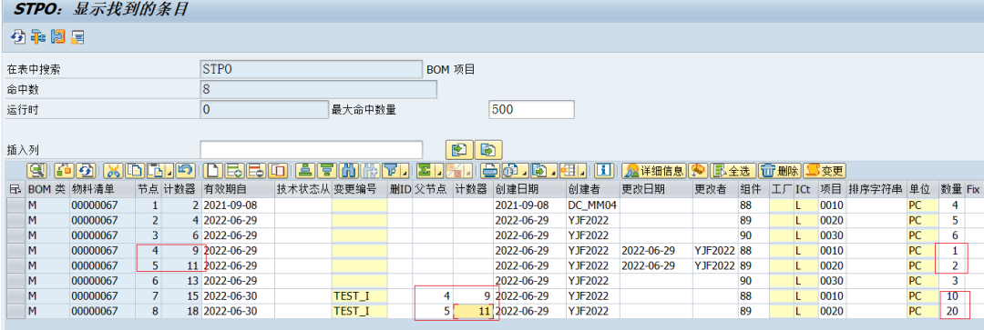This screenshot has width=984, height=330.
Task: Click the details magnifier icon in grid toolbar
Action: pyautogui.click(x=36, y=170)
